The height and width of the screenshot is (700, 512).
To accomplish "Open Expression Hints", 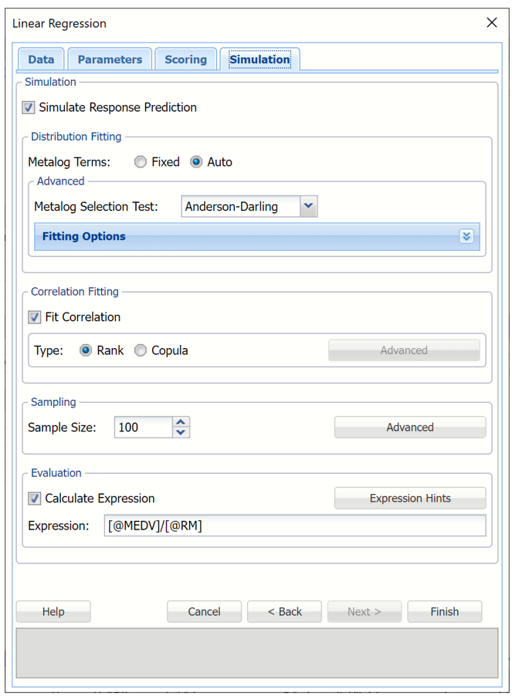I will click(x=409, y=499).
